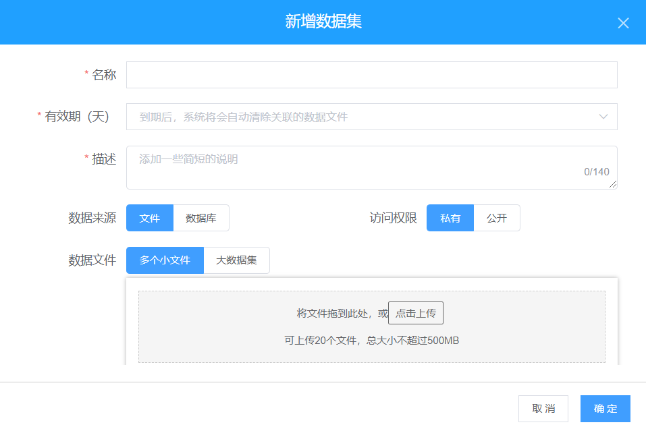Screen dimensions: 646x433
Task: Select 文件 as the data source
Action: [x=150, y=218]
